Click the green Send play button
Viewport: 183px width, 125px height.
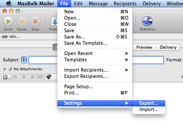8,21
